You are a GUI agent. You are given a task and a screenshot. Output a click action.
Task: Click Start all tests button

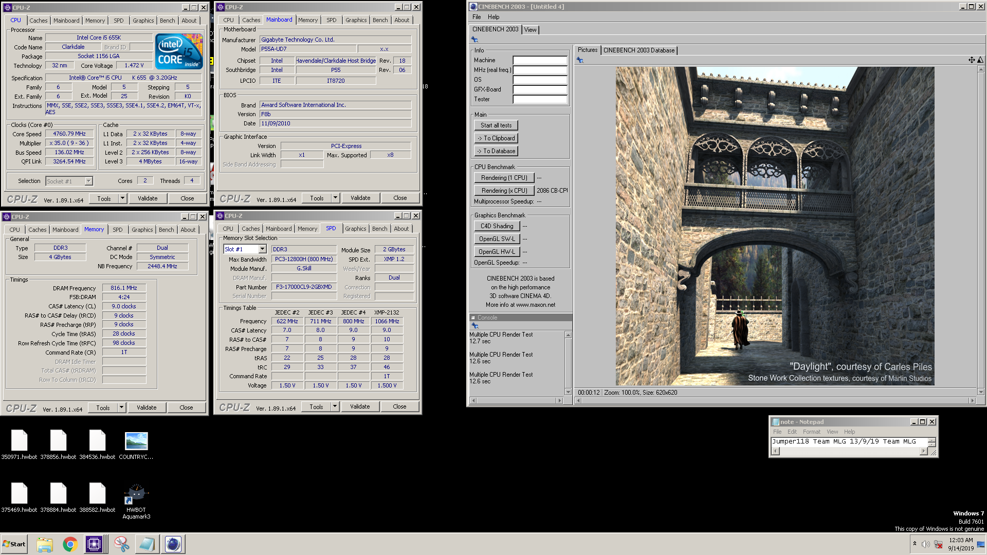496,125
